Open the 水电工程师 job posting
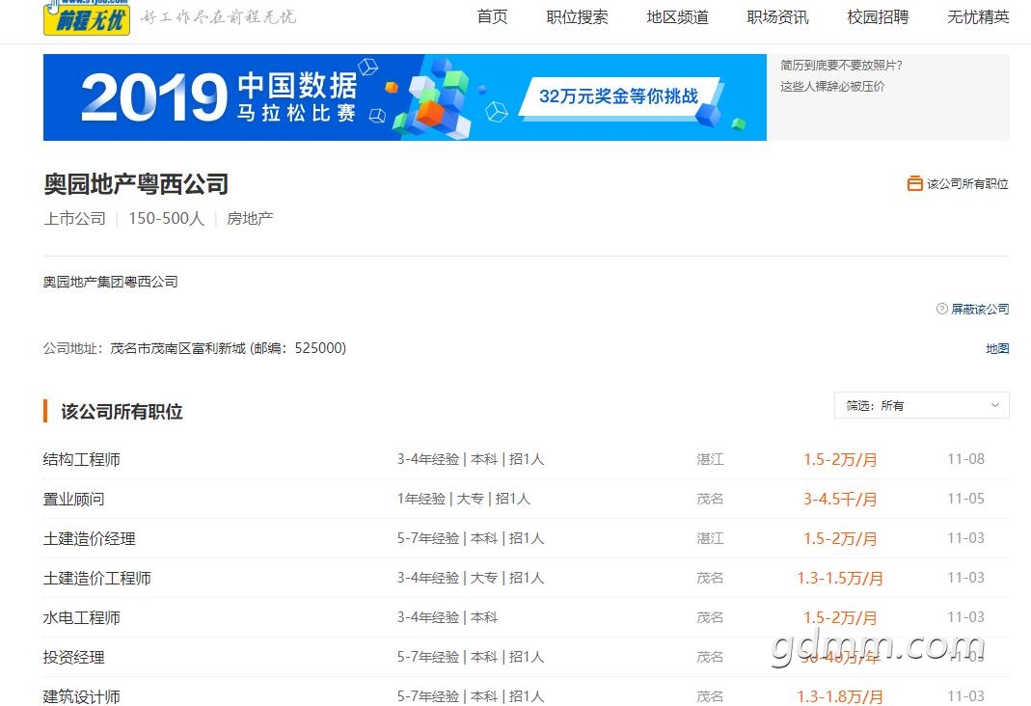This screenshot has width=1031, height=706. pyautogui.click(x=82, y=617)
